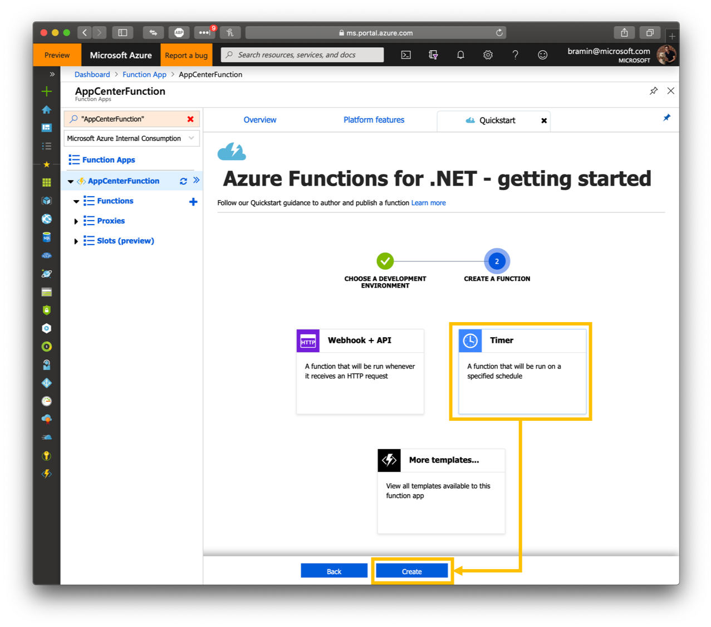Open Function Apps lightning icon in sidebar
Screen dimensions: 711x627
pos(47,474)
